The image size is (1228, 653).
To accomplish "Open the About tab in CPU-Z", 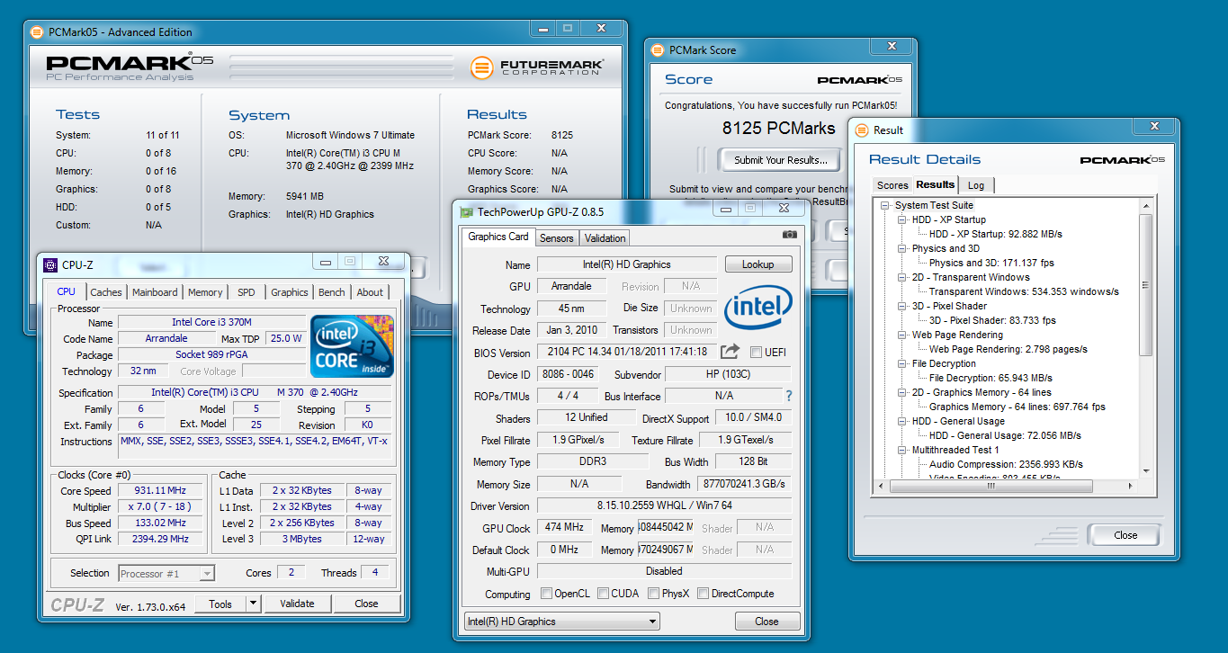I will [x=370, y=292].
